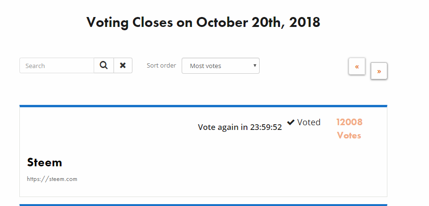This screenshot has width=429, height=206.
Task: Click the sort order dropdown arrow
Action: pyautogui.click(x=255, y=66)
